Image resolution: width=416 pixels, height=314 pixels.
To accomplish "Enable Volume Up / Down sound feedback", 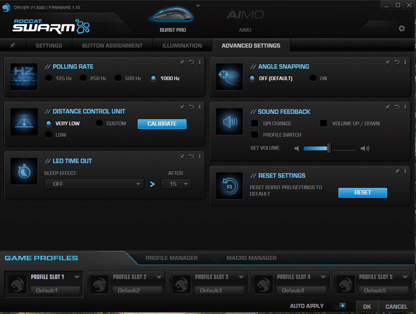I will coord(323,123).
